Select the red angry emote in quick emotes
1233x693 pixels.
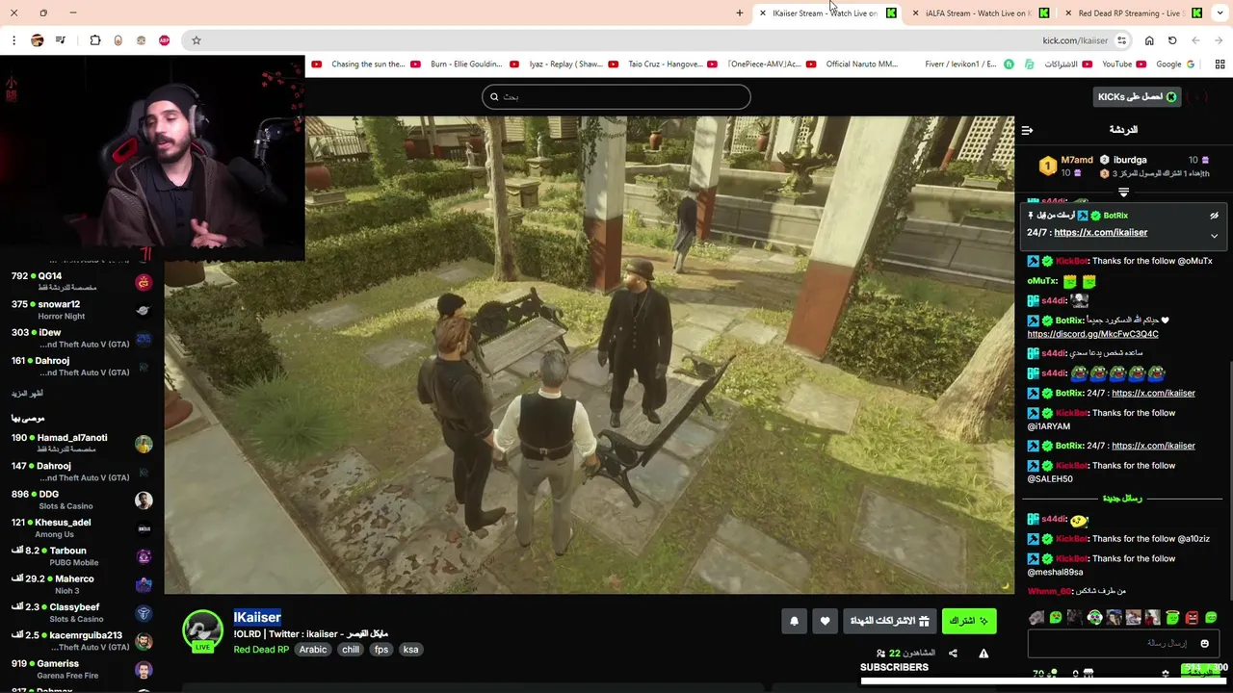[x=1192, y=618]
